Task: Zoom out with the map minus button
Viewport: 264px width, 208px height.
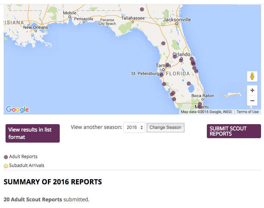Action: [x=252, y=101]
